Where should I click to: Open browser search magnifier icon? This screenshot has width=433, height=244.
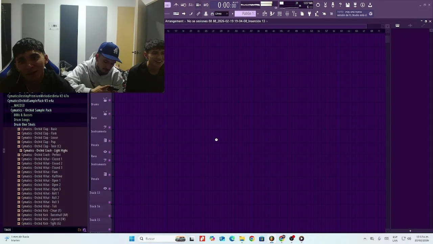point(85,230)
